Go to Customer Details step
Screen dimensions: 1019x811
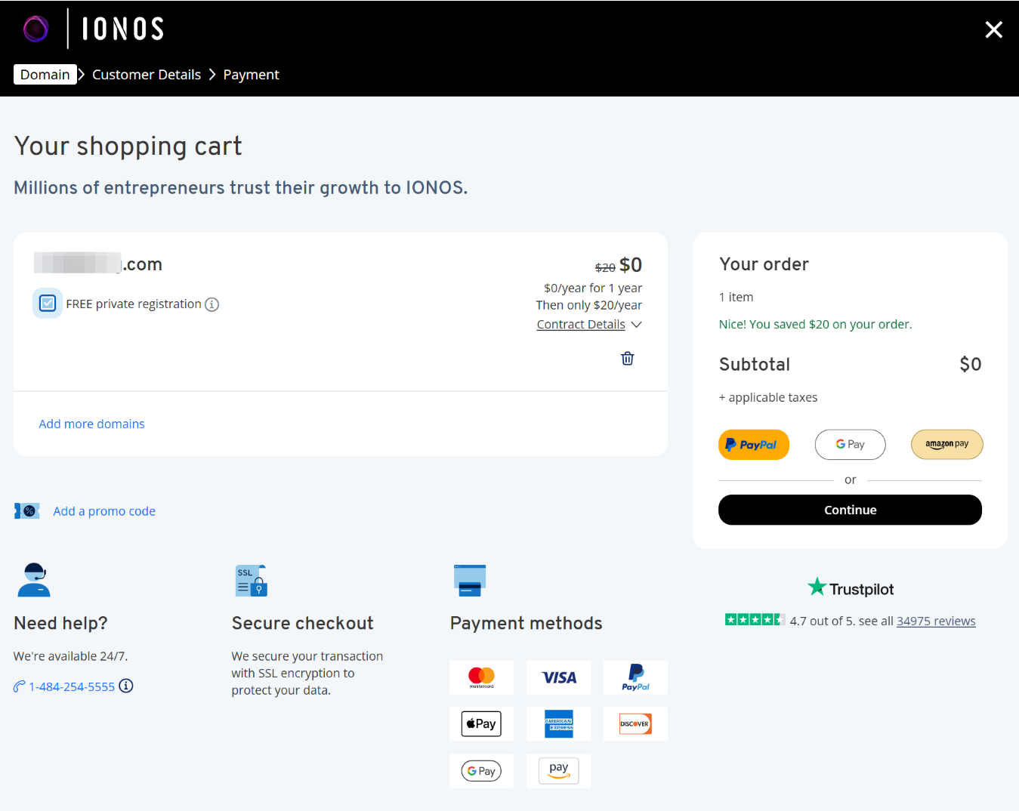pos(147,75)
